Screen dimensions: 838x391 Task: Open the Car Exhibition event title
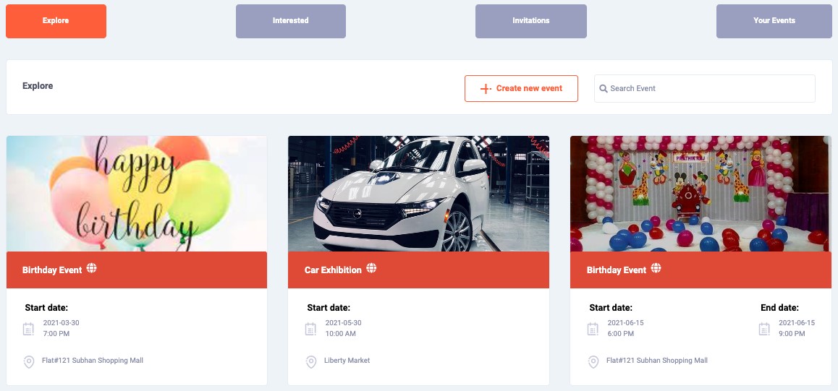coord(333,270)
